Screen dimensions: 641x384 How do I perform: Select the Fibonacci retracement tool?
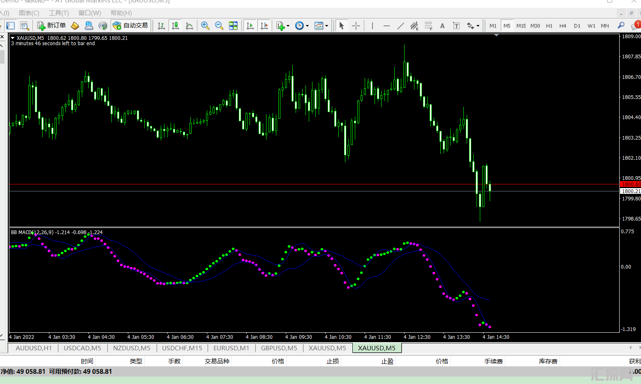coord(428,26)
